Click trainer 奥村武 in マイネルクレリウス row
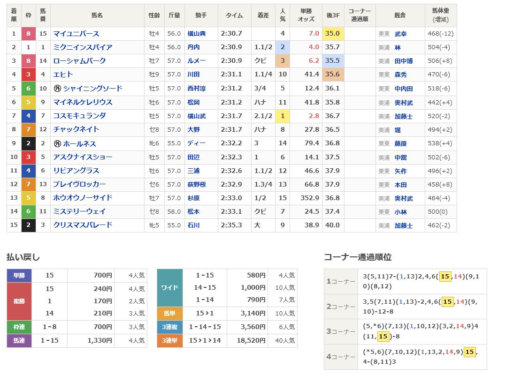Screen dimensions: 528x375 point(404,103)
